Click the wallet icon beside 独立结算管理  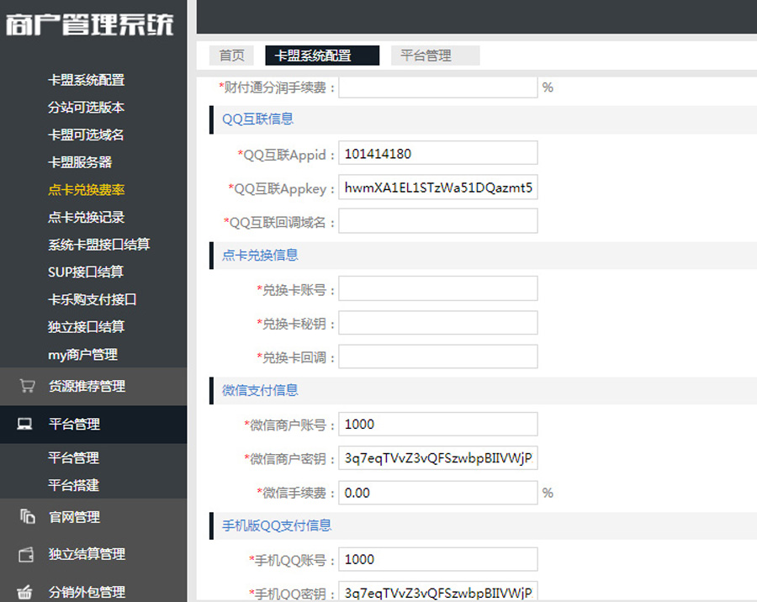pos(27,554)
